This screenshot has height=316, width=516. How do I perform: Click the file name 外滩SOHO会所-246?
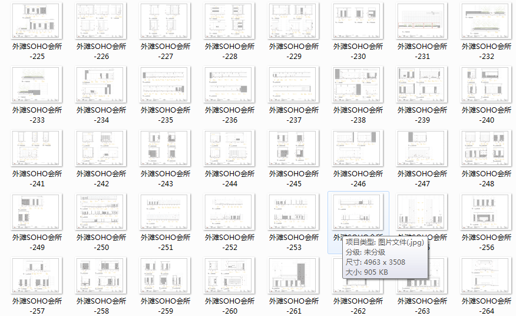(x=358, y=179)
